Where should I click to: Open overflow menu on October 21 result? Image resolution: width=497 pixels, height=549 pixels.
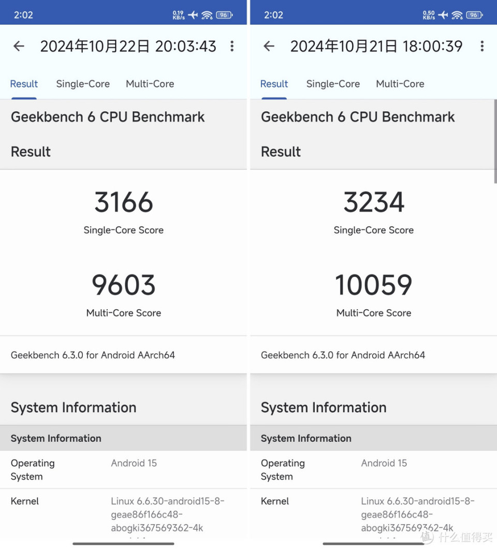pos(482,46)
